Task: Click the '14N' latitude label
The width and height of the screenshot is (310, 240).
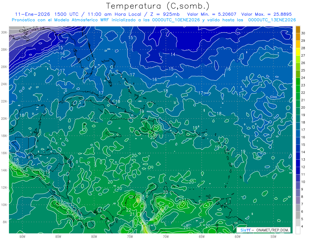Action: click(x=4, y=170)
